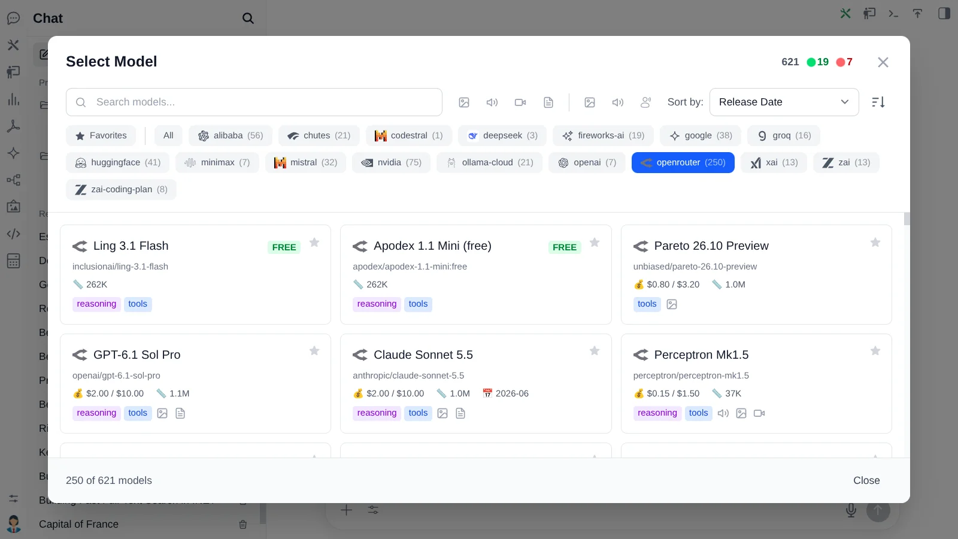Viewport: 958px width, 539px height.
Task: Filter models by chutes provider
Action: [x=319, y=135]
